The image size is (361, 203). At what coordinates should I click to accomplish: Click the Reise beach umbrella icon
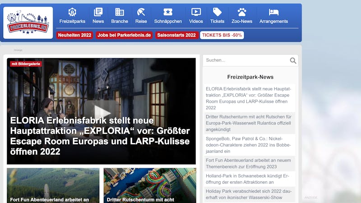click(x=141, y=12)
